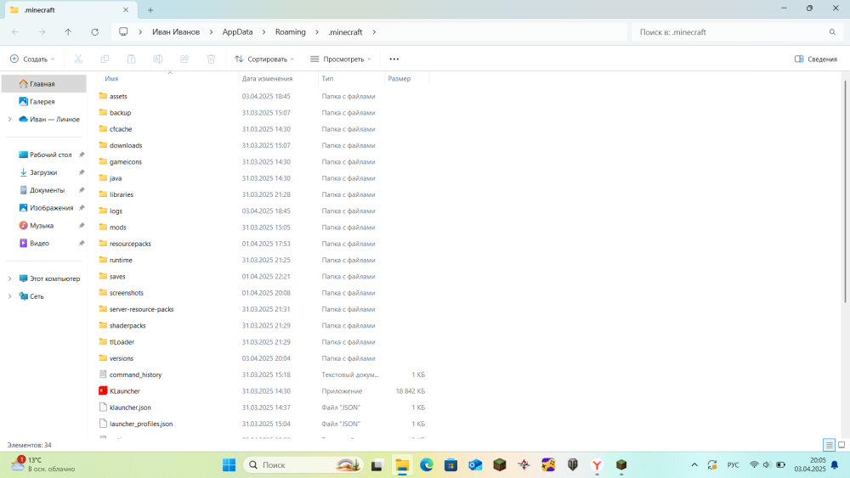The height and width of the screenshot is (478, 850).
Task: Open the notification bell icon
Action: tap(835, 465)
